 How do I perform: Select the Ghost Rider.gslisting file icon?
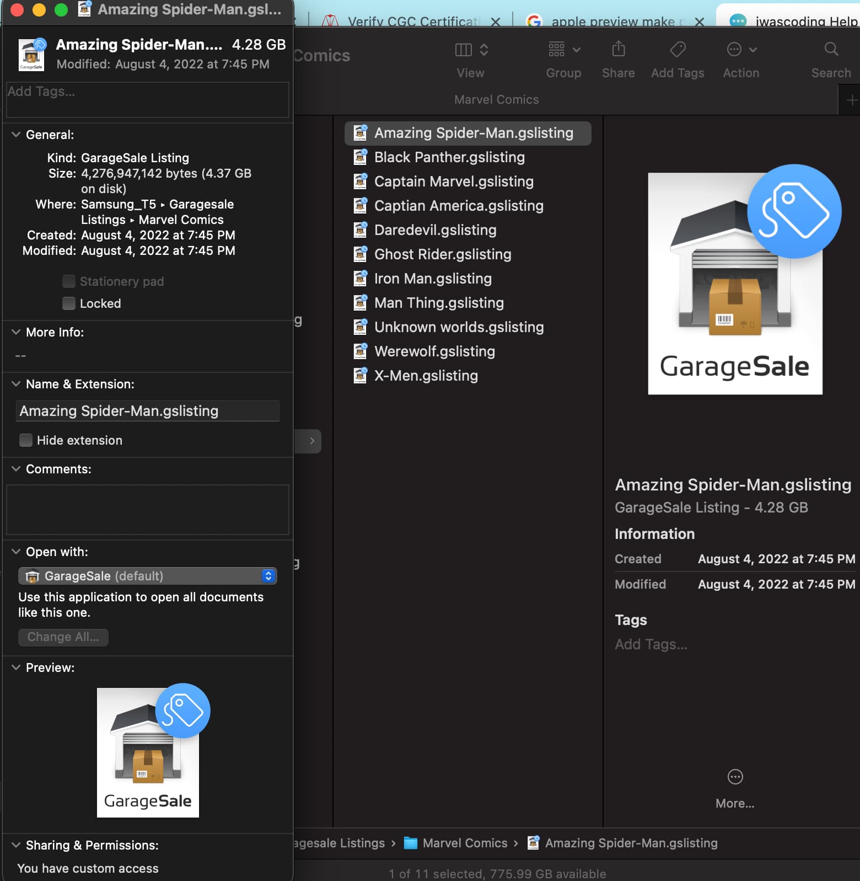[360, 254]
